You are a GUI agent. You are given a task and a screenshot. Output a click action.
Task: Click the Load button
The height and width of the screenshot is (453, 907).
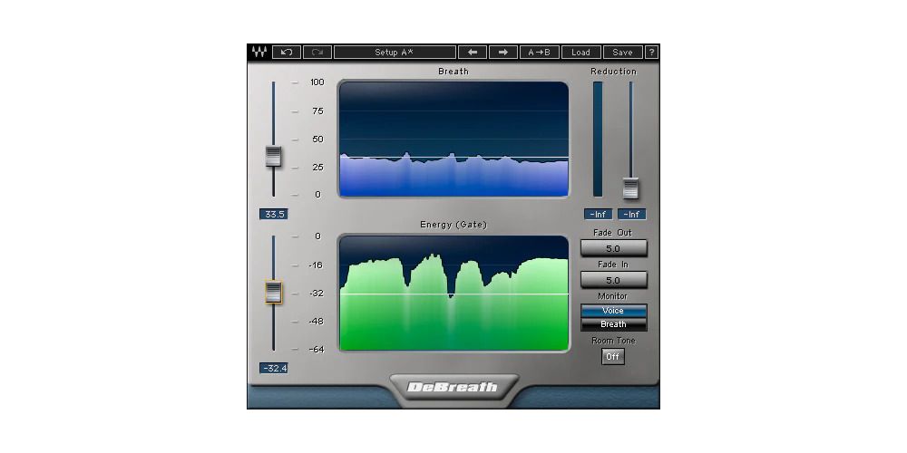(x=580, y=52)
